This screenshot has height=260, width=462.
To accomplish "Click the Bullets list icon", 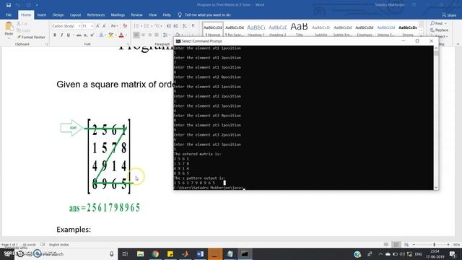I will pos(136,26).
